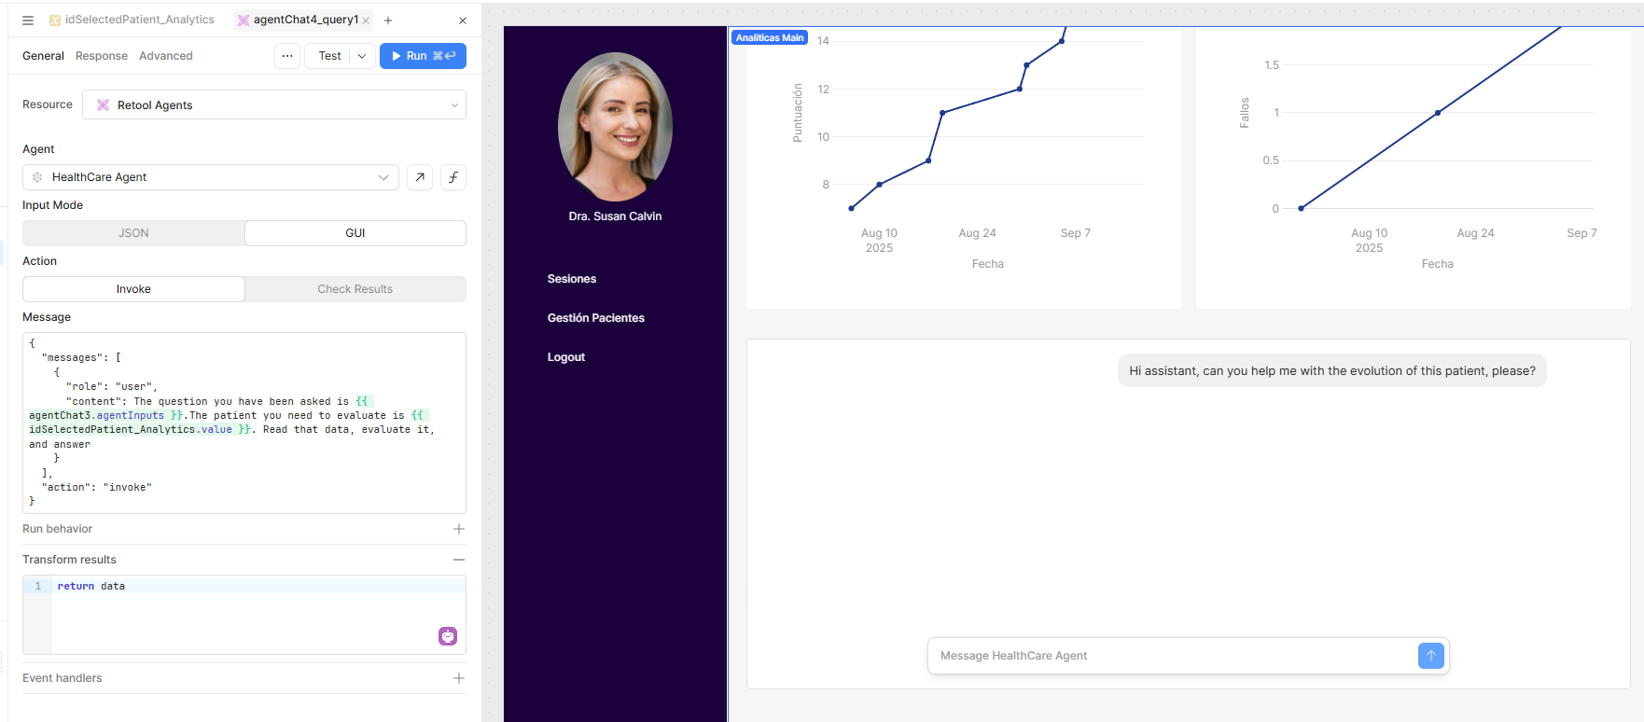Viewport: 1644px width, 722px height.
Task: Open the Advanced tab
Action: (166, 56)
